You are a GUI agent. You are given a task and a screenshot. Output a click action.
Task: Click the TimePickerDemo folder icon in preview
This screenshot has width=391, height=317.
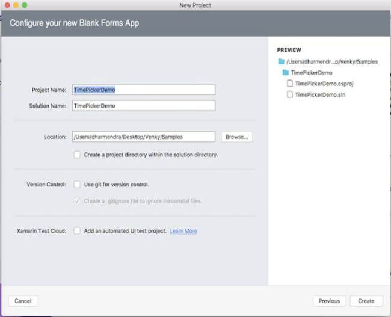(x=286, y=72)
